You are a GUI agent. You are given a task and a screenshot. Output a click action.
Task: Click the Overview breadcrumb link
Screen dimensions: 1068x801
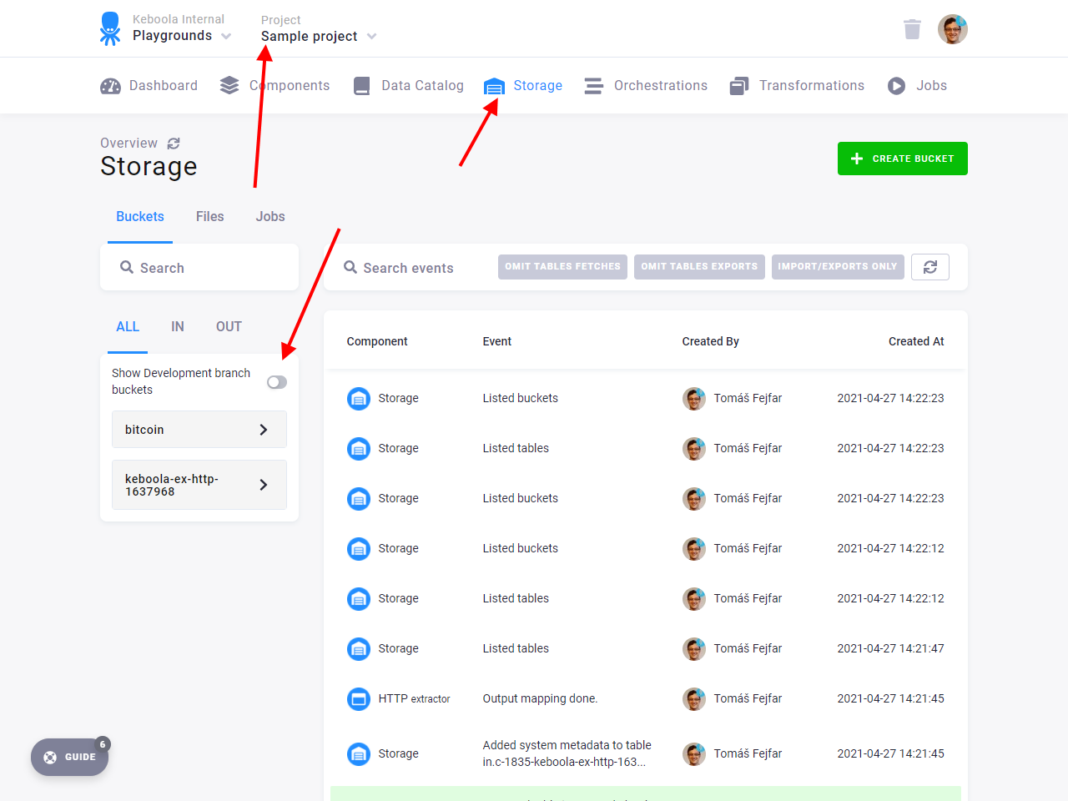point(128,144)
